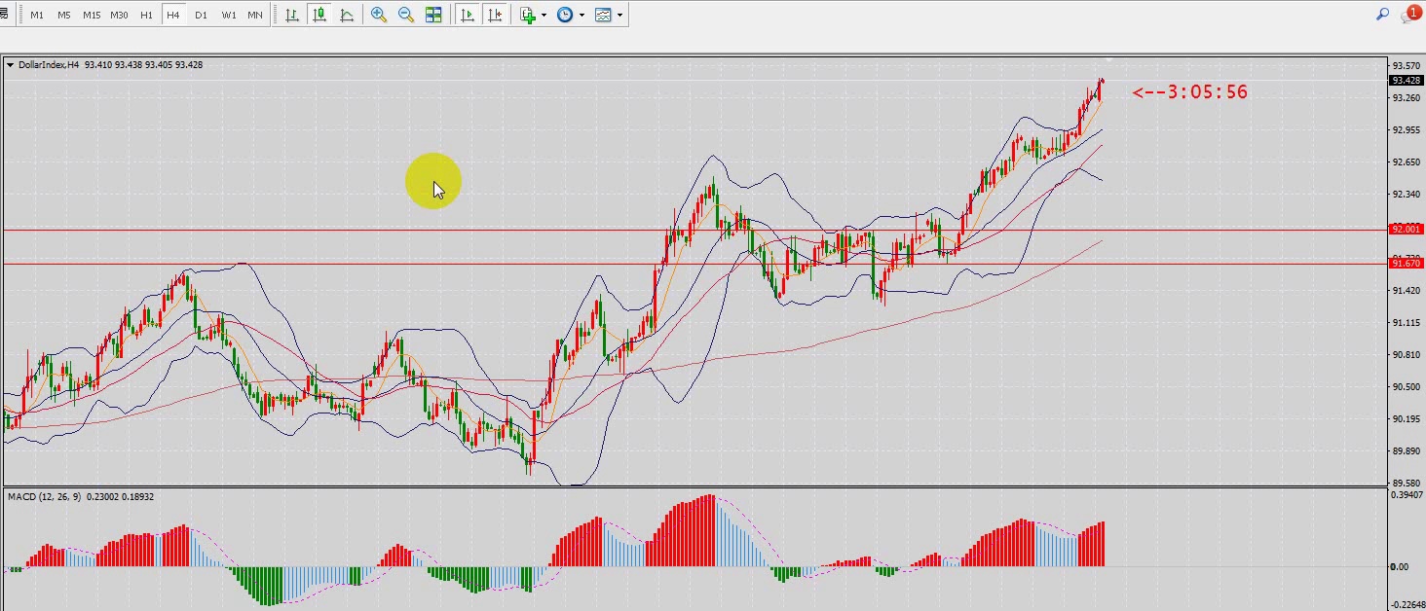Open the indicators list icon
The image size is (1426, 611).
tap(529, 15)
